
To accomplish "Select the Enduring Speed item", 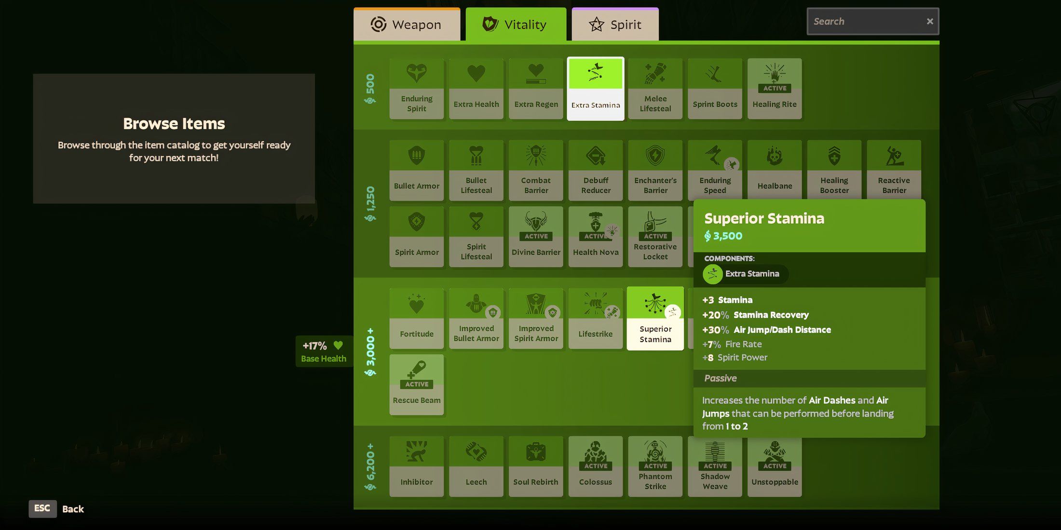I will point(715,170).
